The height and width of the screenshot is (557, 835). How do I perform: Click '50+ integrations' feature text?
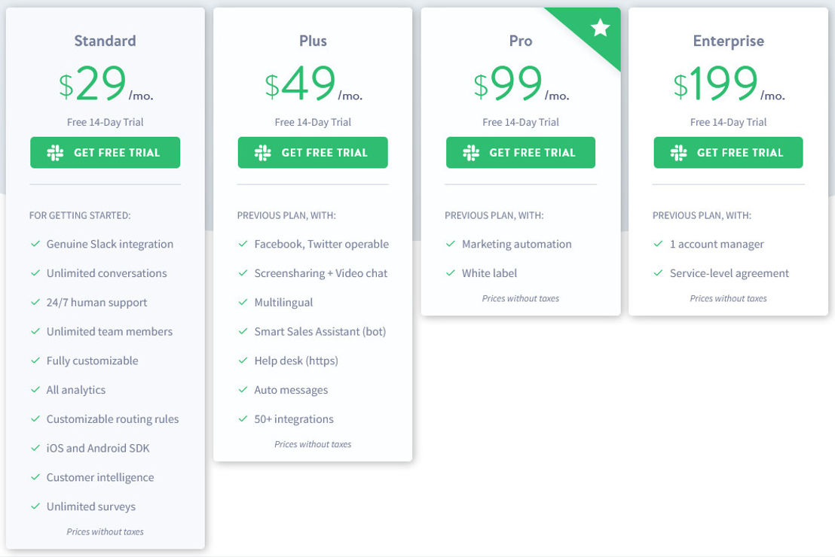click(x=294, y=419)
